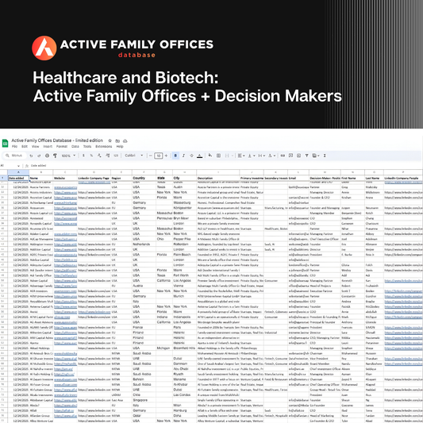The height and width of the screenshot is (423, 423).
Task: Open the zoom level 100% dropdown
Action: pyautogui.click(x=68, y=156)
